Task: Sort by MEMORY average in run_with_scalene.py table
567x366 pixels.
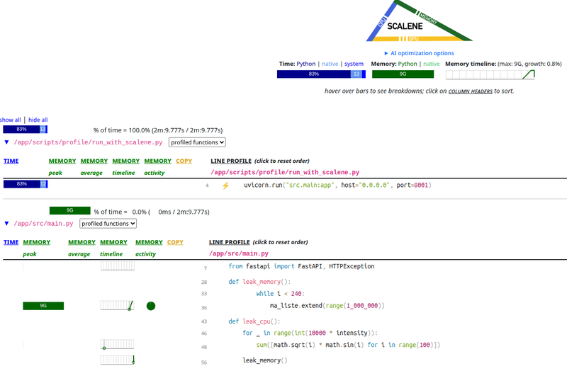Action: [x=94, y=161]
